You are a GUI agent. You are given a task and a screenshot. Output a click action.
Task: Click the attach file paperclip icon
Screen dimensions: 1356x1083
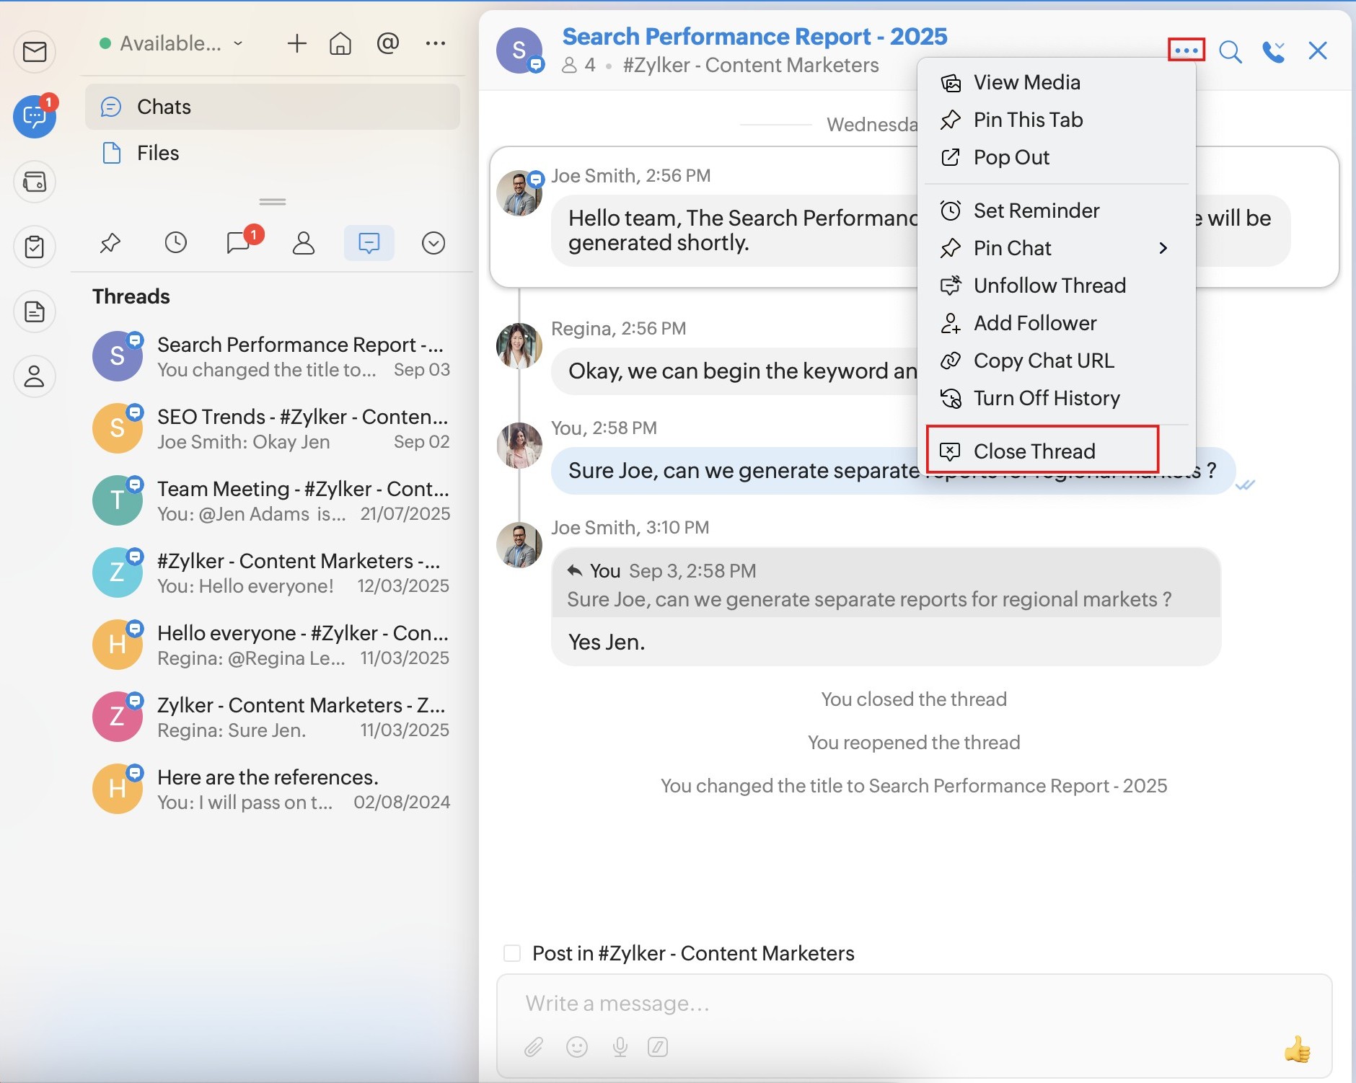[534, 1046]
